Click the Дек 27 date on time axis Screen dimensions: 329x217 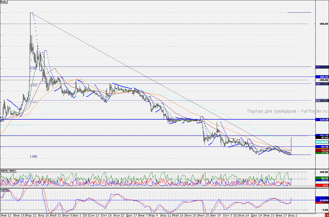pyautogui.click(x=132, y=215)
